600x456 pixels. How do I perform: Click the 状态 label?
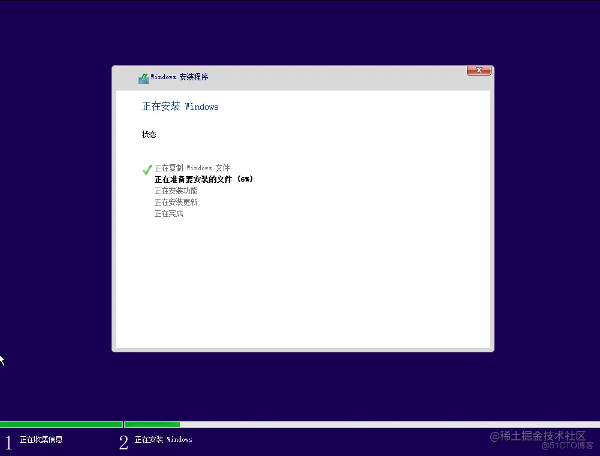coord(149,134)
